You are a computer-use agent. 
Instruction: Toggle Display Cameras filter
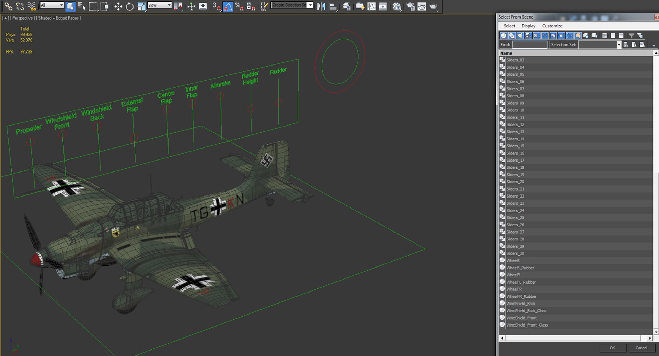tap(528, 36)
